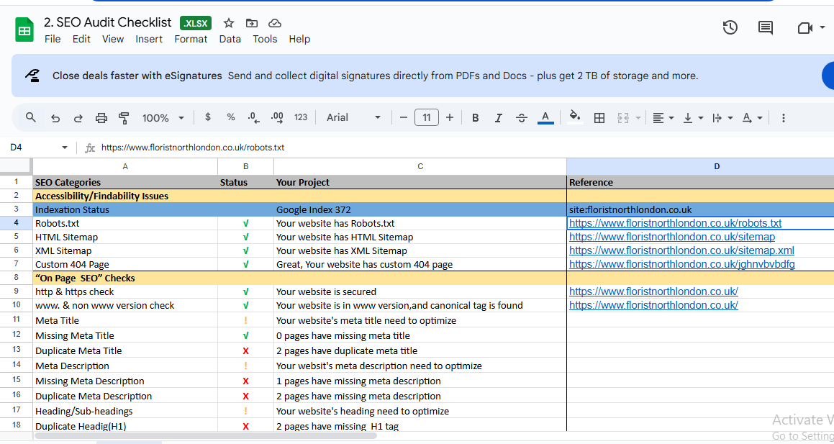834x444 pixels.
Task: Open the File menu
Action: coord(53,39)
